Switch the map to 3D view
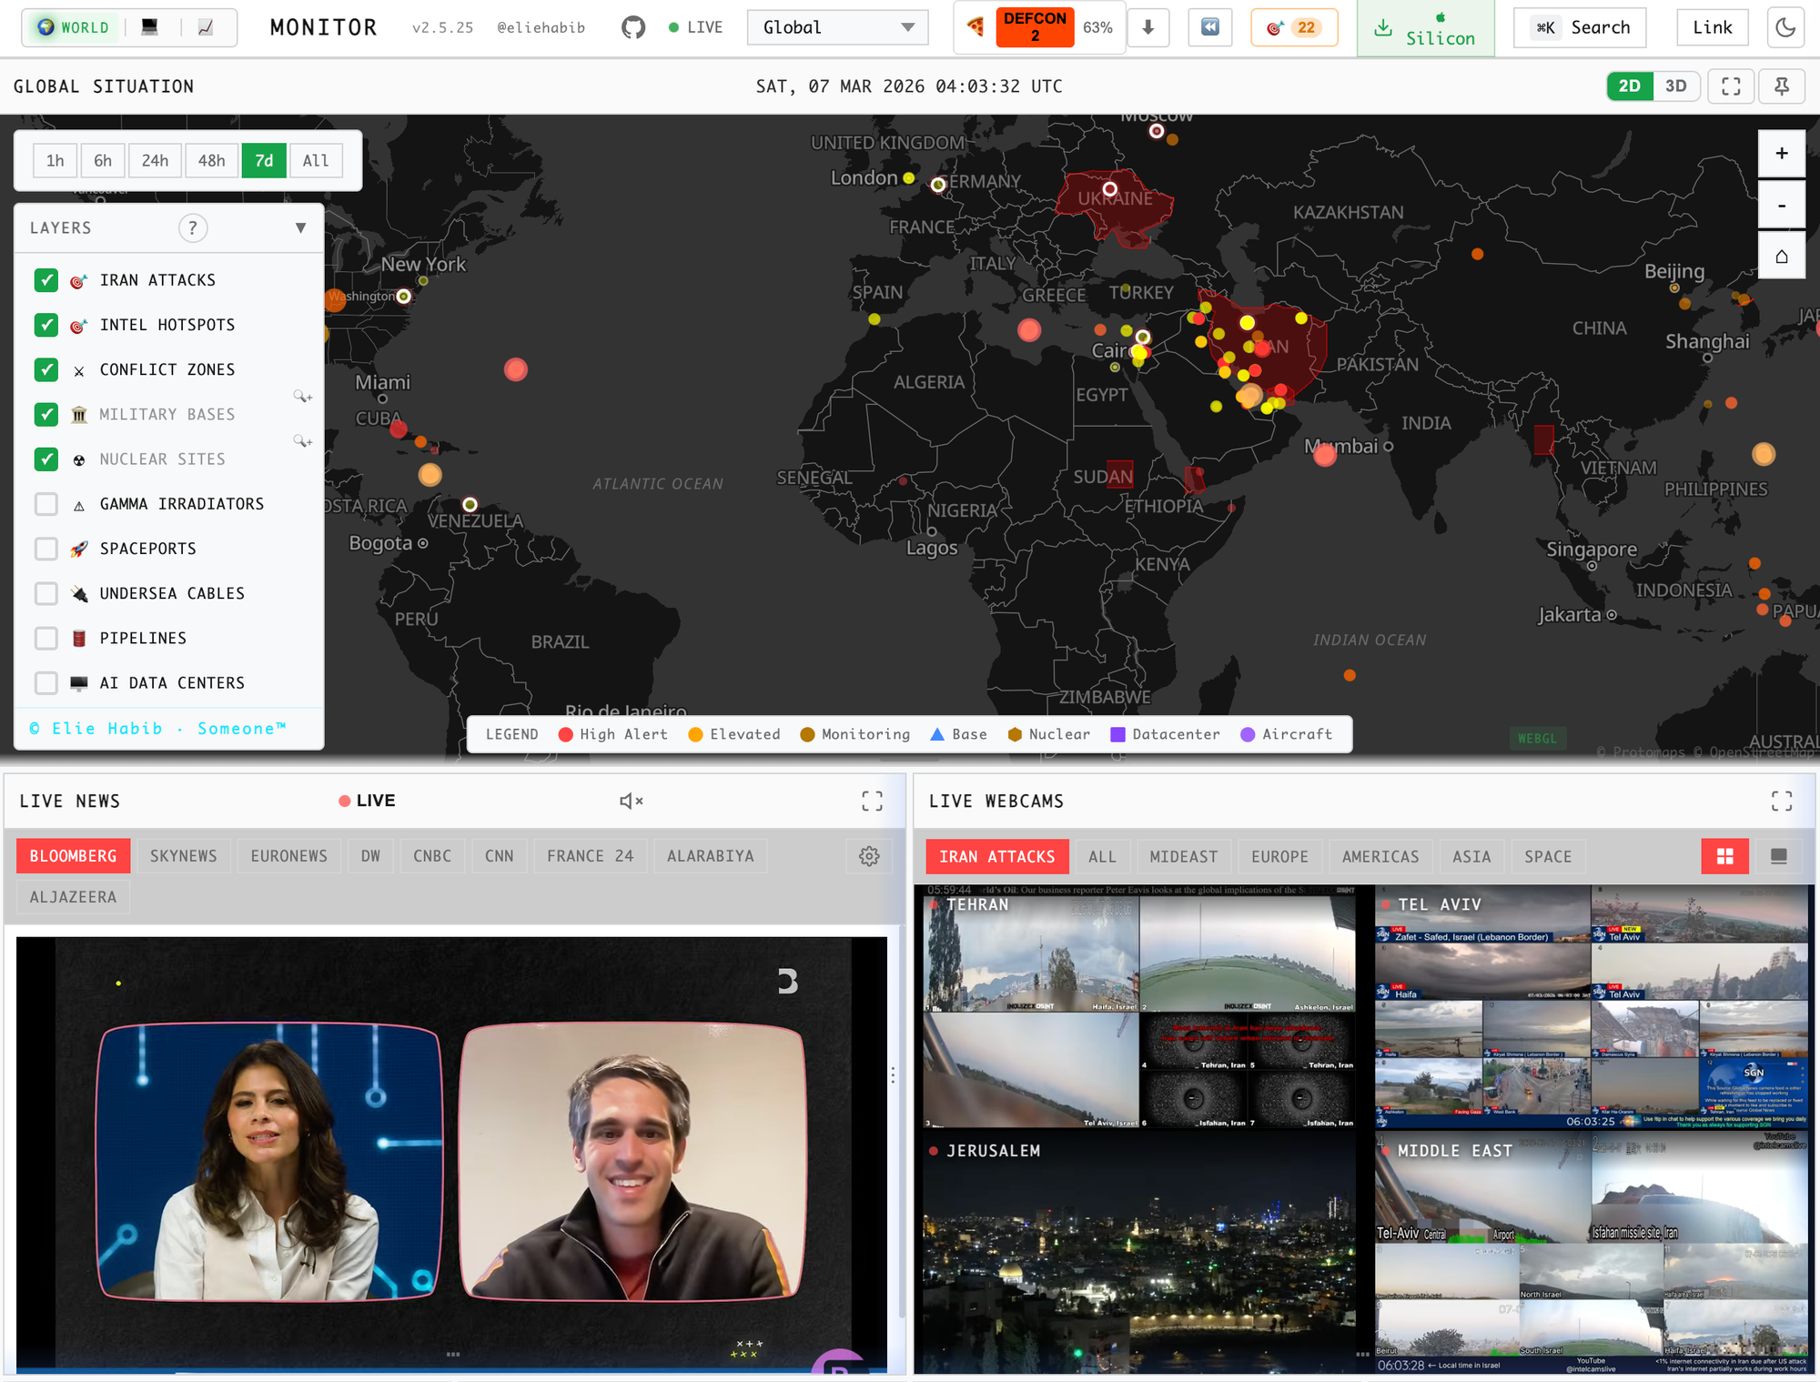The image size is (1820, 1382). coord(1675,86)
